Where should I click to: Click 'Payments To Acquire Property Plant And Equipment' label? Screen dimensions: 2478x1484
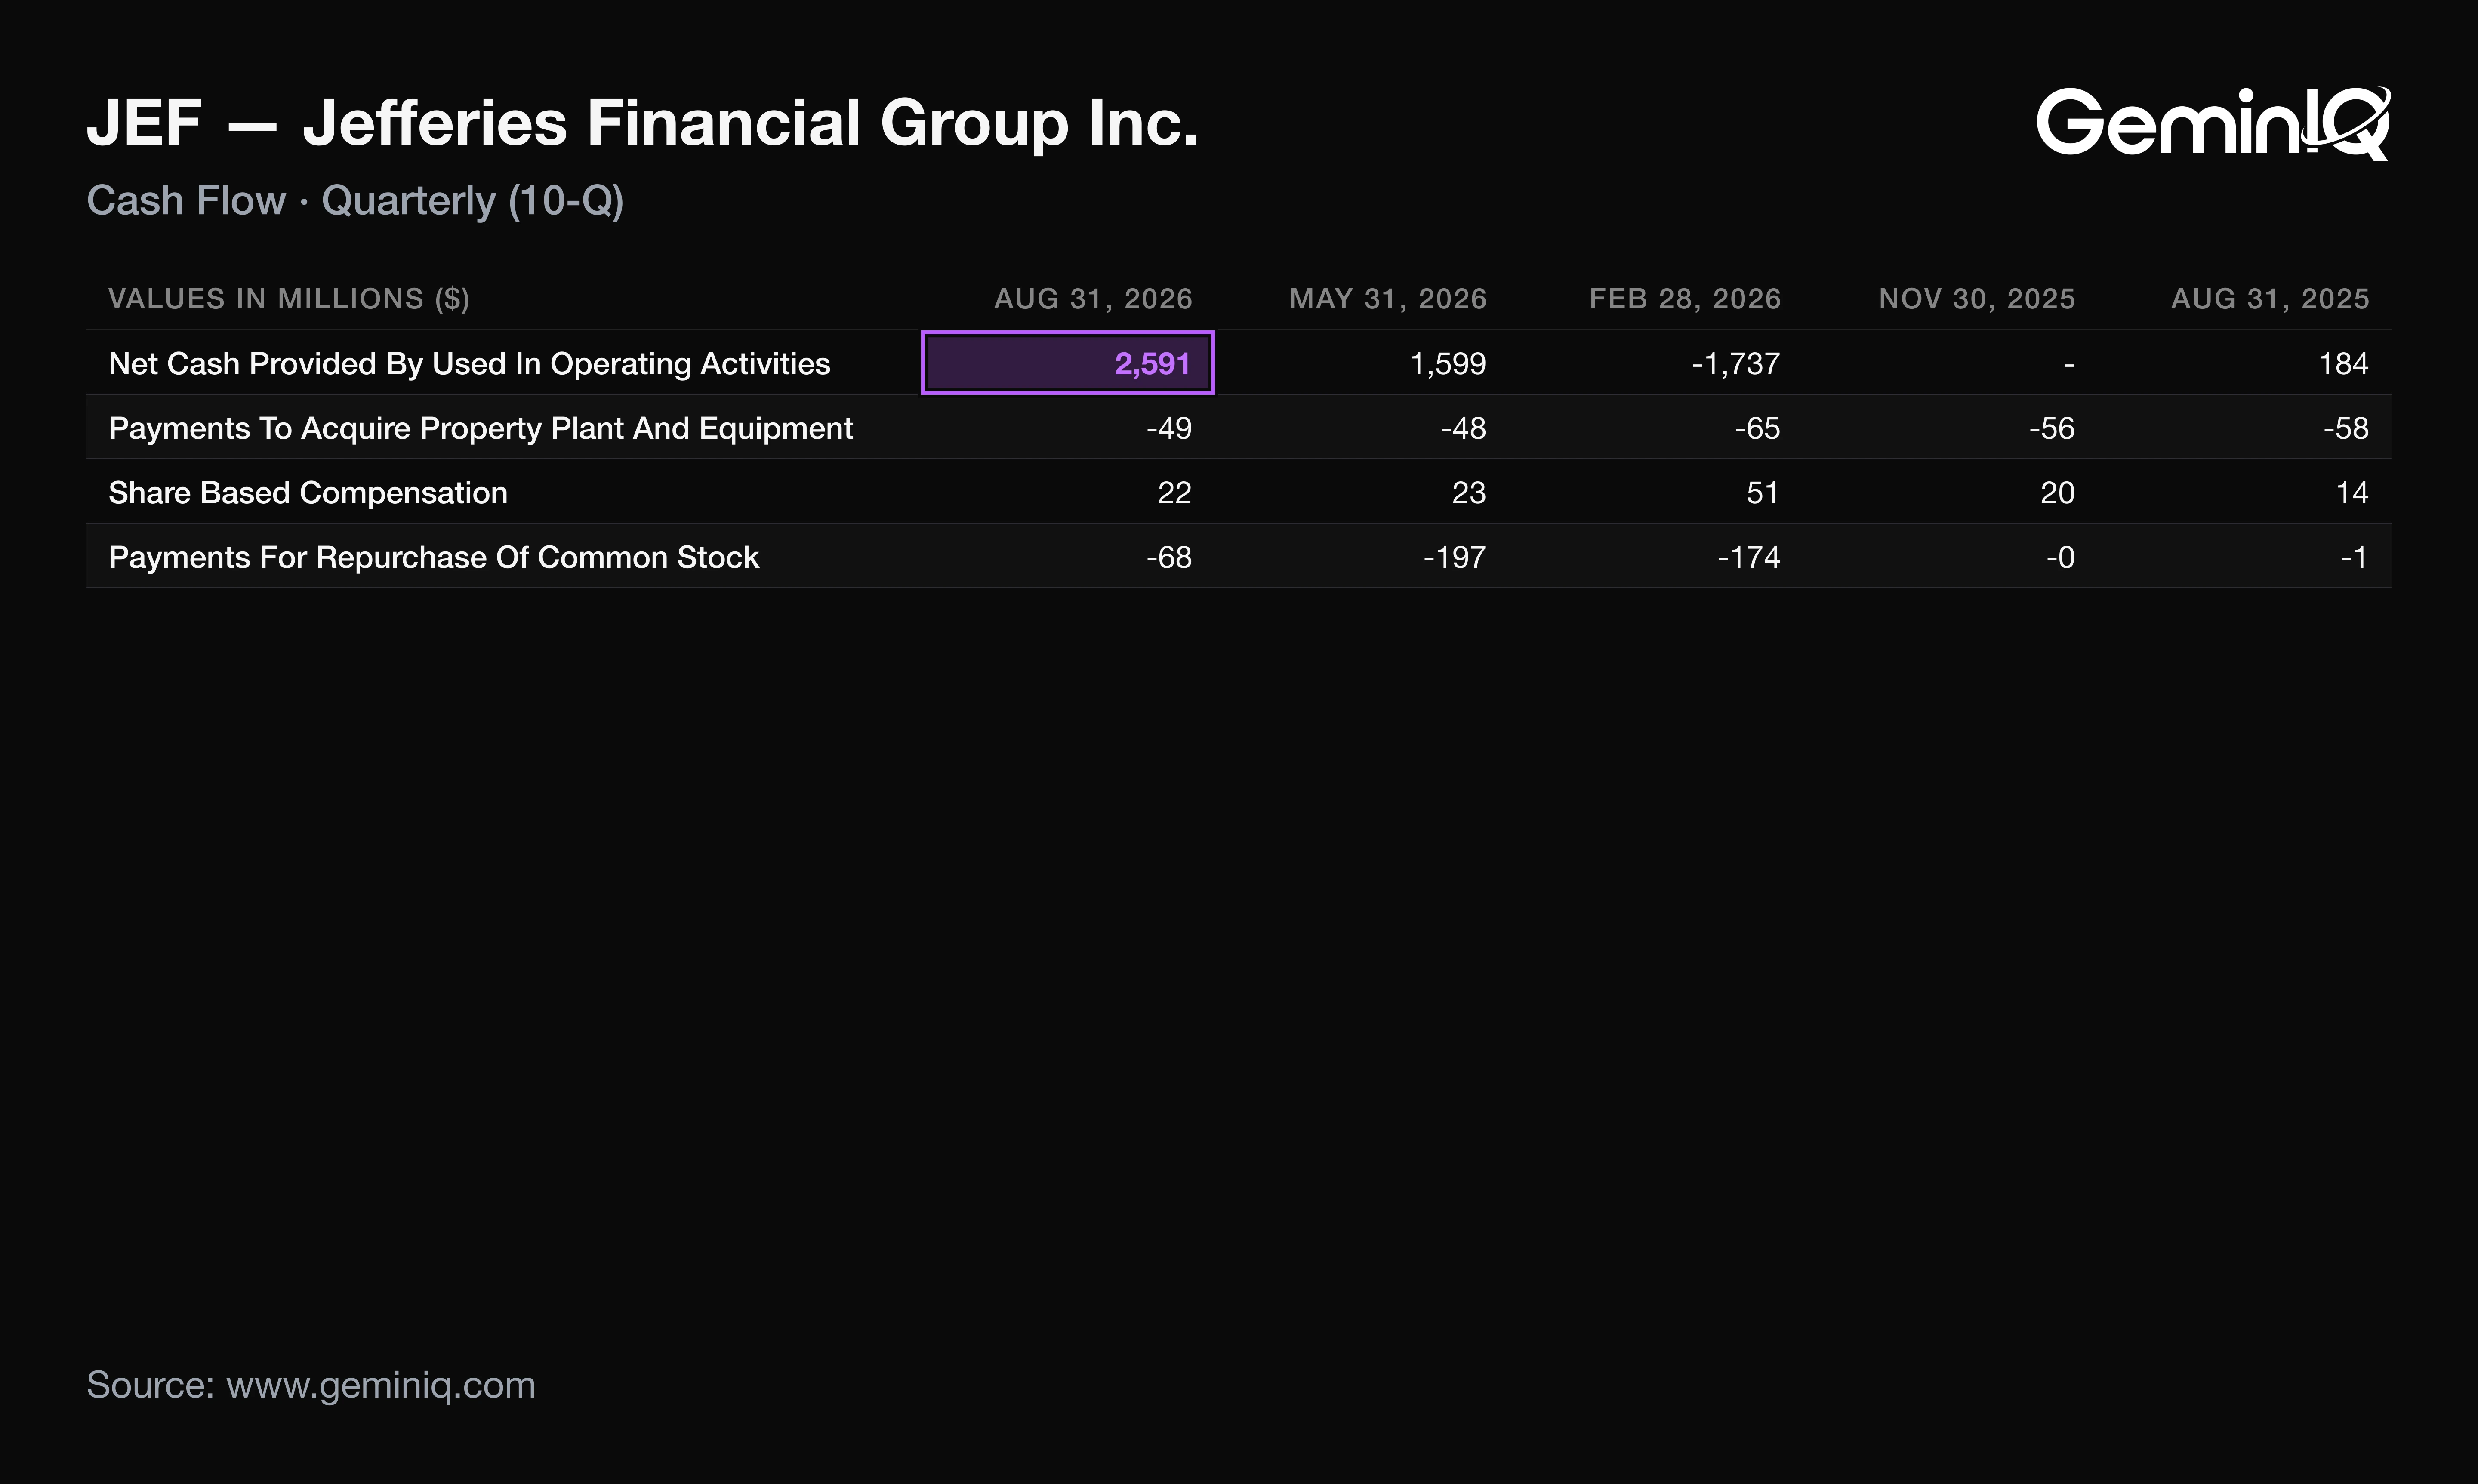pos(481,428)
